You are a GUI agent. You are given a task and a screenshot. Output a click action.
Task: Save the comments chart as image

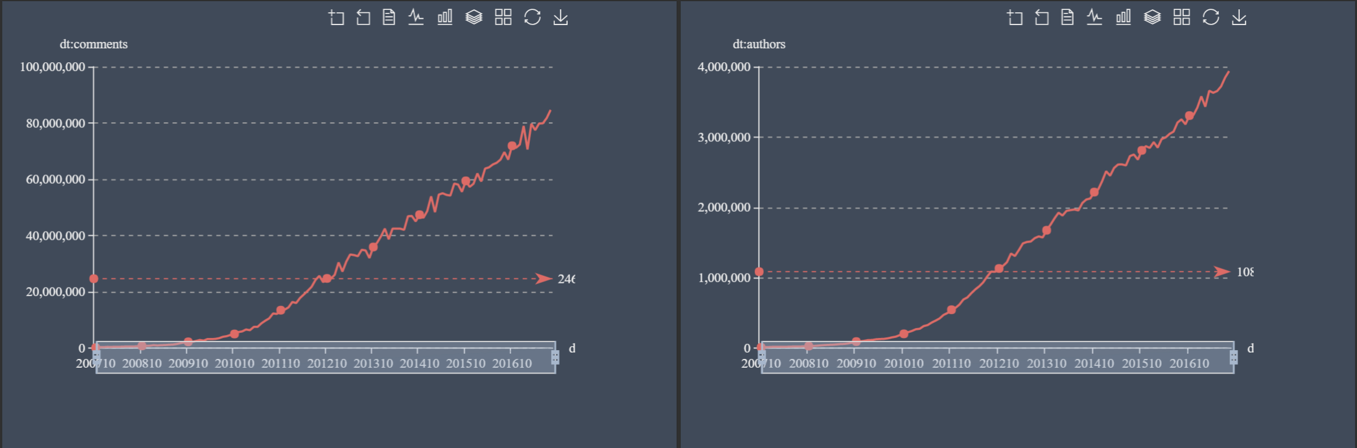561,17
